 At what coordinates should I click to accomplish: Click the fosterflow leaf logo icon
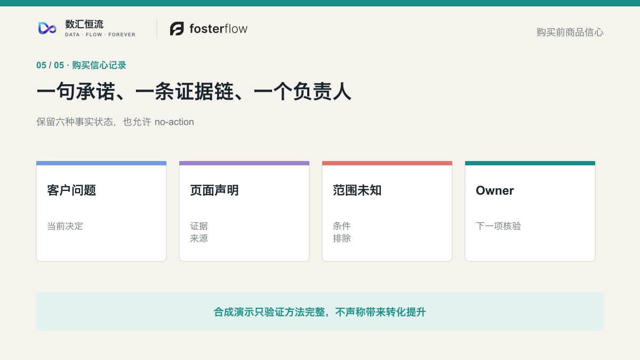click(177, 29)
